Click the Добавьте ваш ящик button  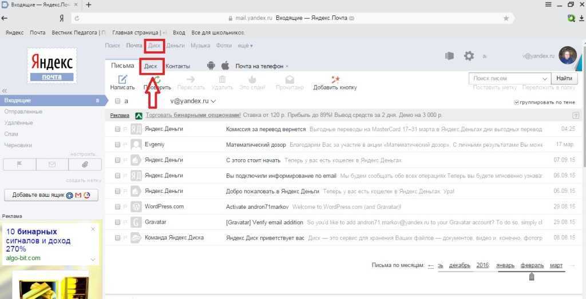(51, 195)
